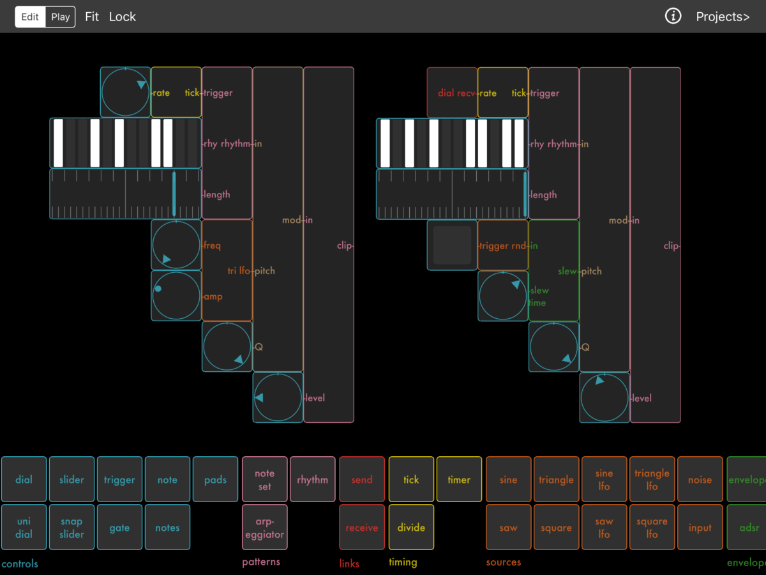The width and height of the screenshot is (766, 575).
Task: Select the triangle lfo source tile
Action: [652, 479]
